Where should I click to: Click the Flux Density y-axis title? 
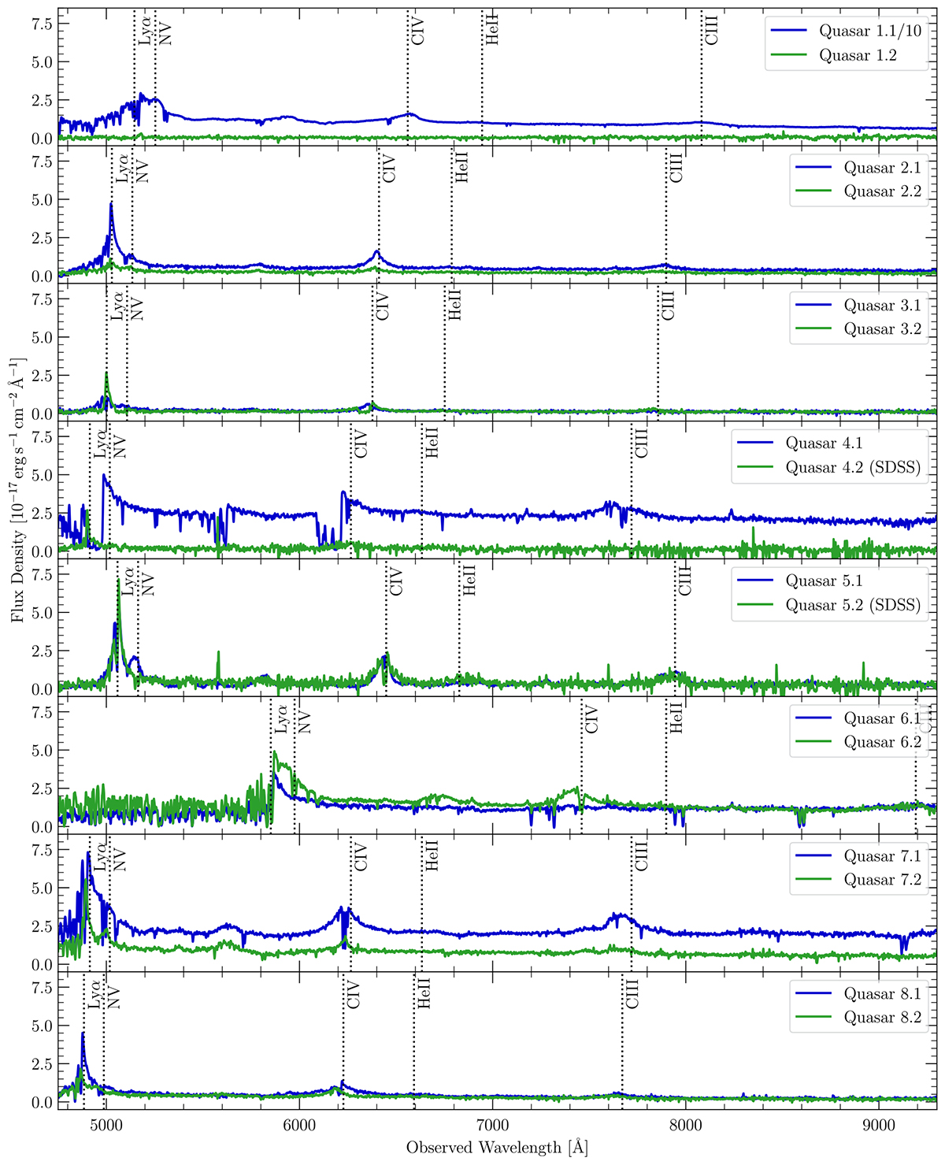click(17, 489)
